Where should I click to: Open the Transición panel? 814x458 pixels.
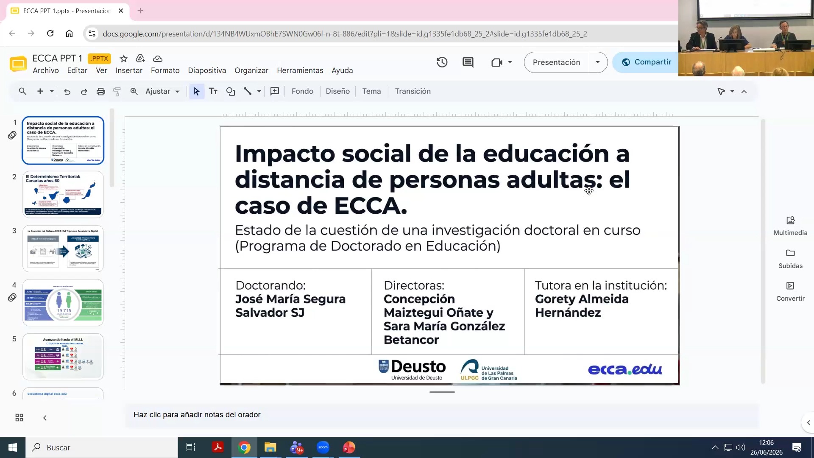pos(413,91)
